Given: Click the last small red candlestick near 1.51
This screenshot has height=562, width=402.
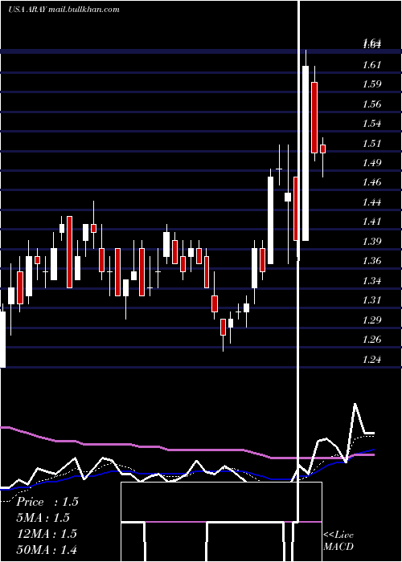Looking at the screenshot, I should [x=323, y=149].
